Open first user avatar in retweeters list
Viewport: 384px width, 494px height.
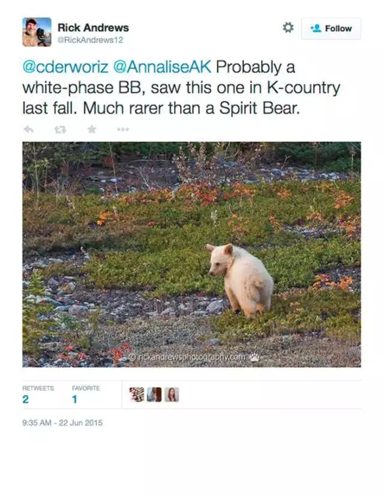pos(137,394)
